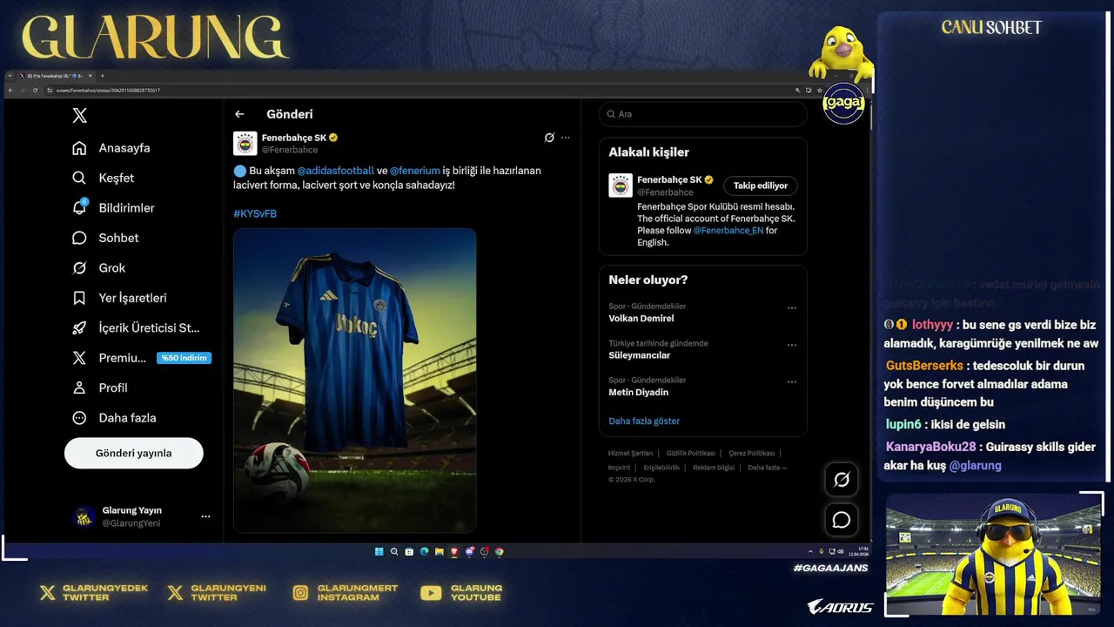1114x627 pixels.
Task: Enlarge the navy jersey post image
Action: [354, 380]
